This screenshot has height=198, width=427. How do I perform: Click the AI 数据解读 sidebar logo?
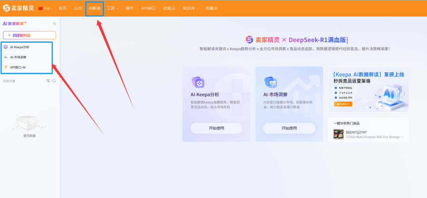tap(15, 24)
